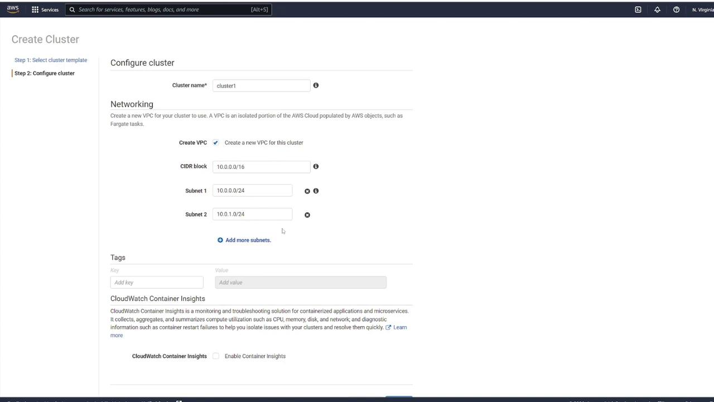Open the Services grid menu

click(x=35, y=9)
